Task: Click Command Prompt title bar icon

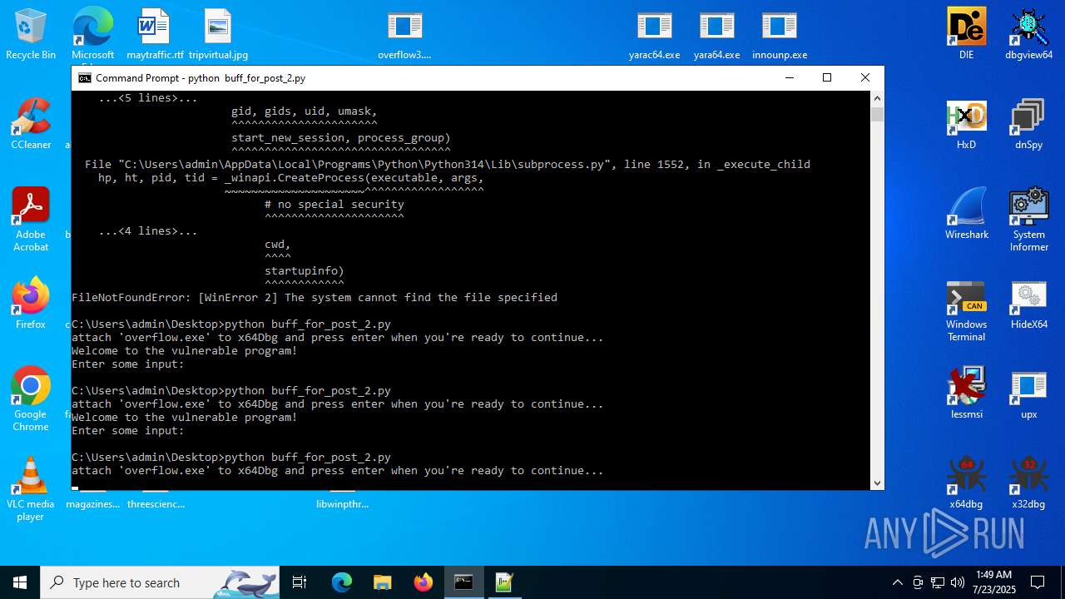Action: tap(85, 77)
